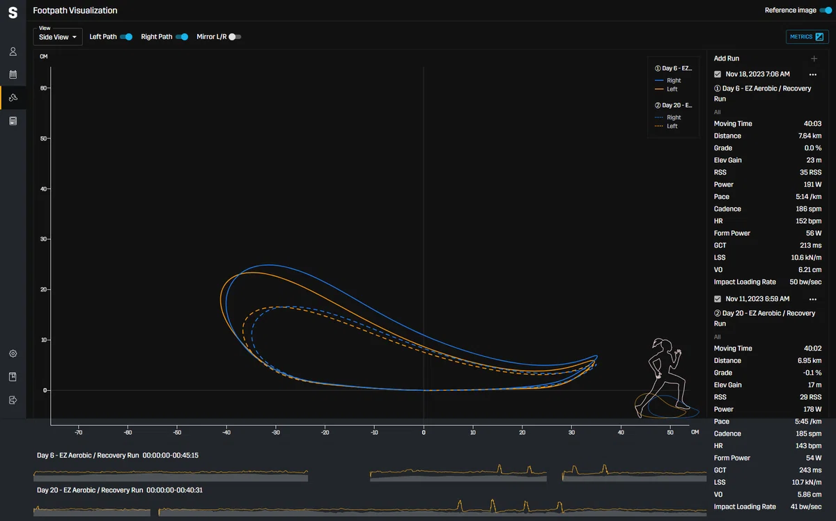Click the 6.95 km Distance value
The height and width of the screenshot is (521, 836).
pos(810,361)
